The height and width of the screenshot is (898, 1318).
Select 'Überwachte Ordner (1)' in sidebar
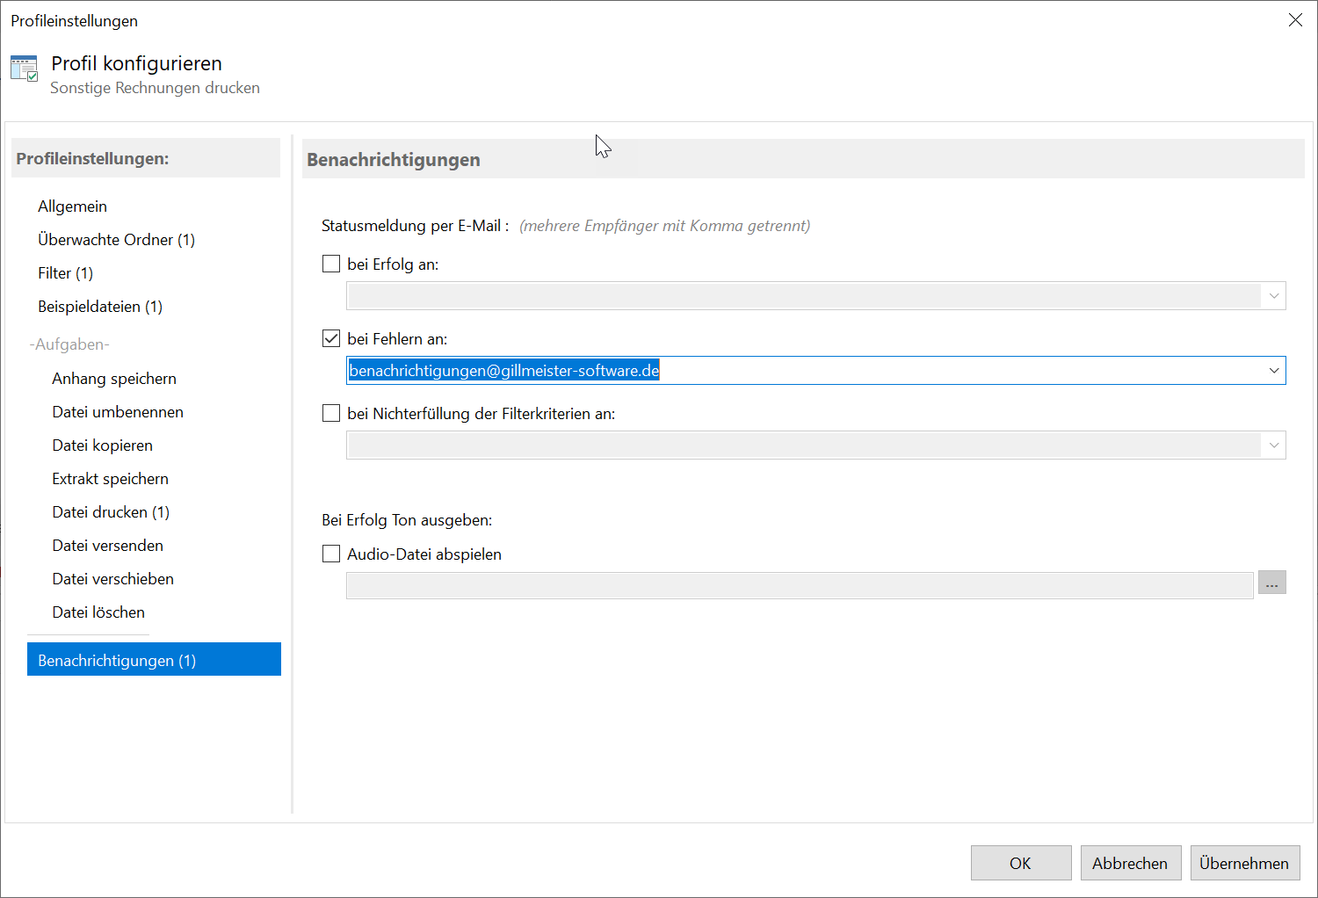coord(116,240)
